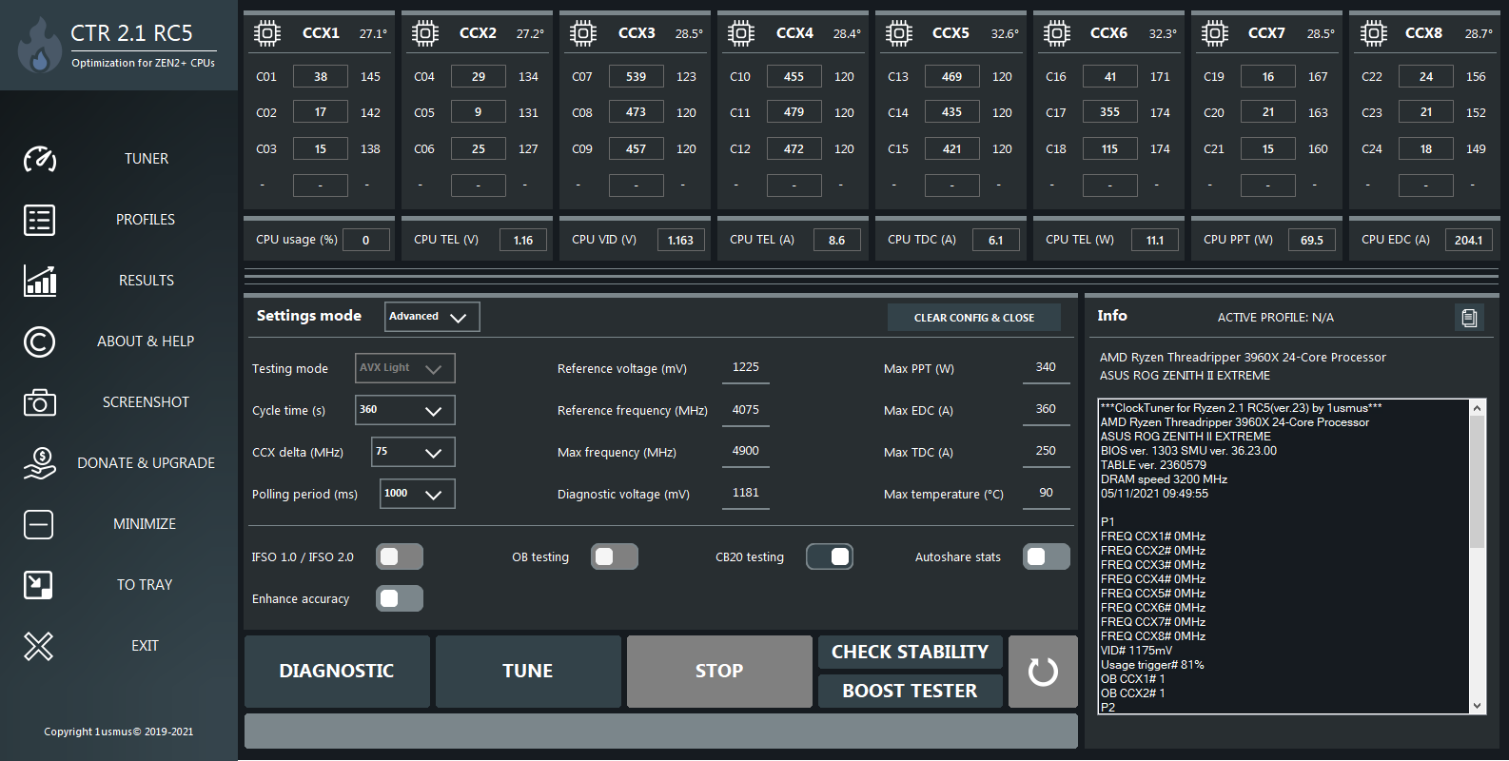The height and width of the screenshot is (761, 1509).
Task: Click the Donate & Upgrade hand-coin icon
Action: 39,463
